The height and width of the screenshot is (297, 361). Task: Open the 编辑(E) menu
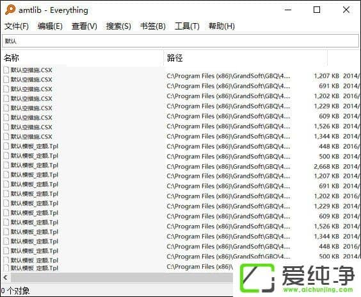pos(50,26)
